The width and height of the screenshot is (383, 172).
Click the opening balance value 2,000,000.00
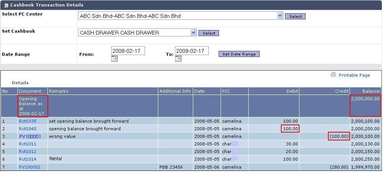[x=366, y=99]
